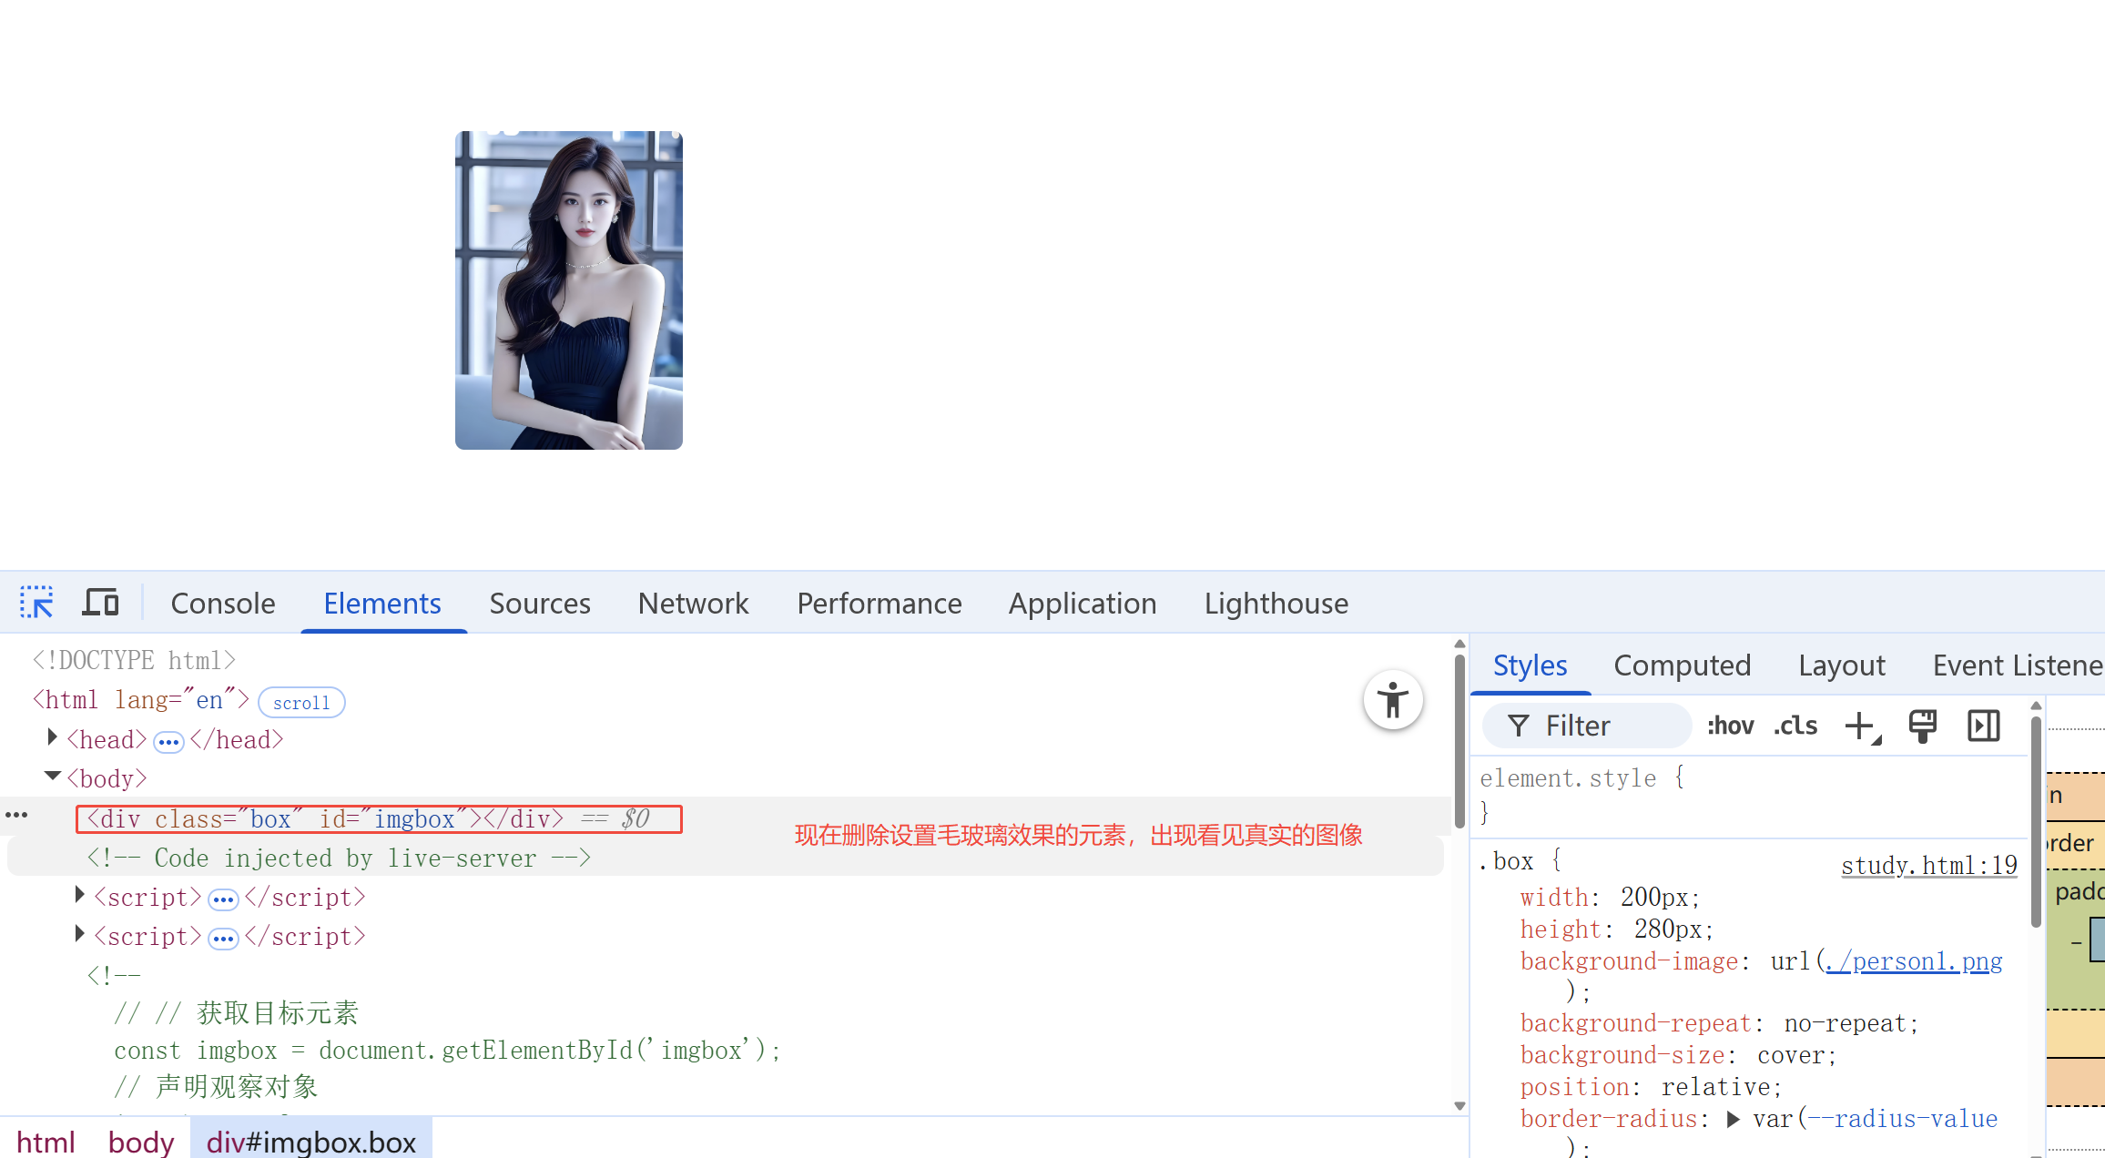2105x1158 pixels.
Task: Open the Computed styles tab
Action: [1682, 665]
